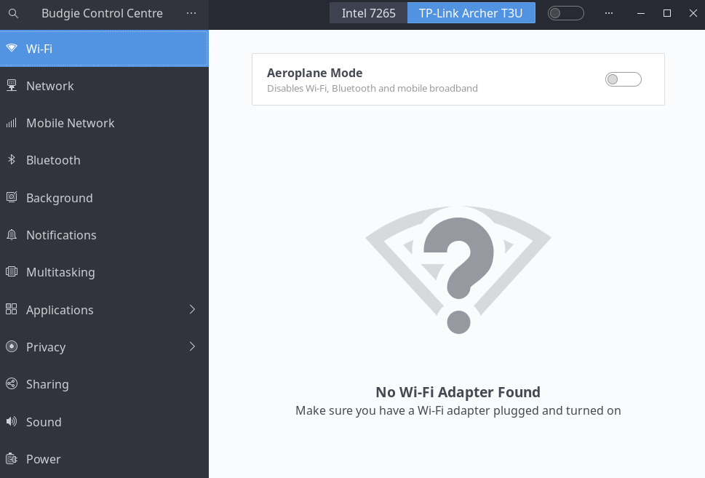705x478 pixels.
Task: Click the 'No Wi-Fi Adapter Found' heading
Action: [x=458, y=392]
